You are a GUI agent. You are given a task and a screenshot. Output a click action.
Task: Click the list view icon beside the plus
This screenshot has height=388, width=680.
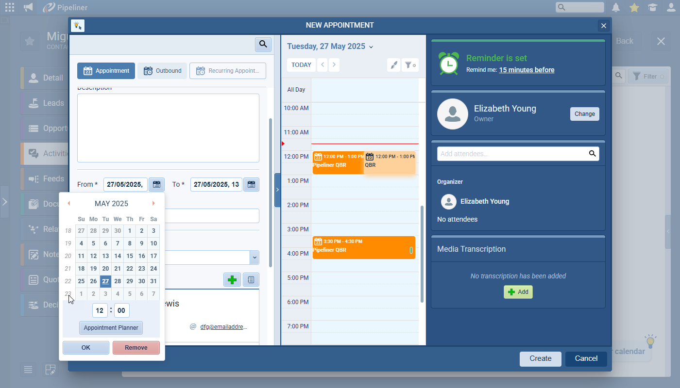pyautogui.click(x=251, y=279)
